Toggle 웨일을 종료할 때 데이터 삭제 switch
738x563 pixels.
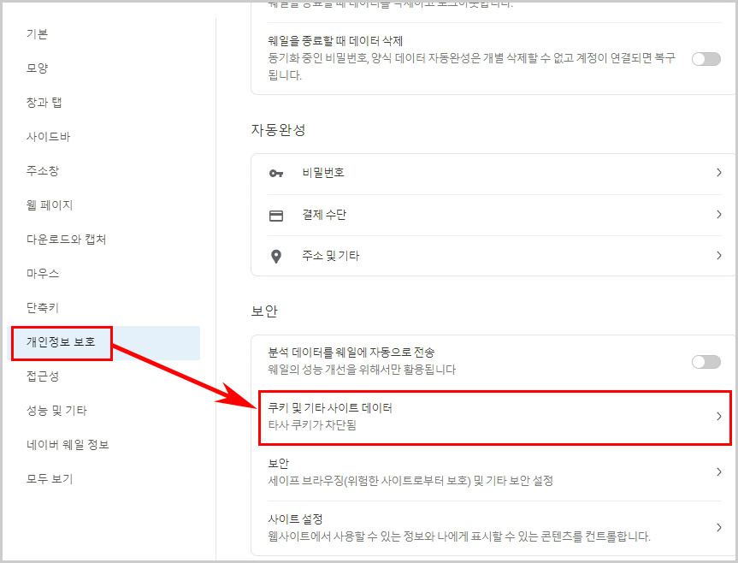[706, 59]
